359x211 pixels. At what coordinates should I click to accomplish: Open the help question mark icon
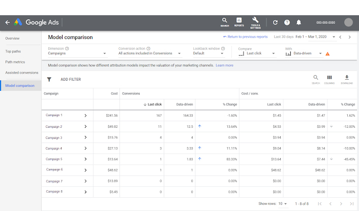287,22
